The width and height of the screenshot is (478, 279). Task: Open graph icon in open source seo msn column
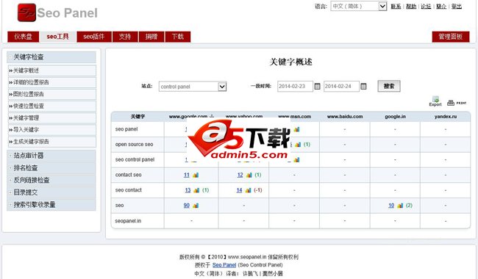[298, 145]
